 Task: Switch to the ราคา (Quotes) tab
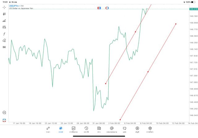click(48, 129)
